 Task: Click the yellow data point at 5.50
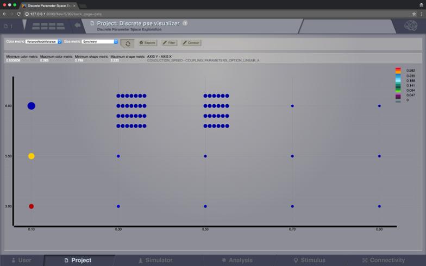point(31,156)
